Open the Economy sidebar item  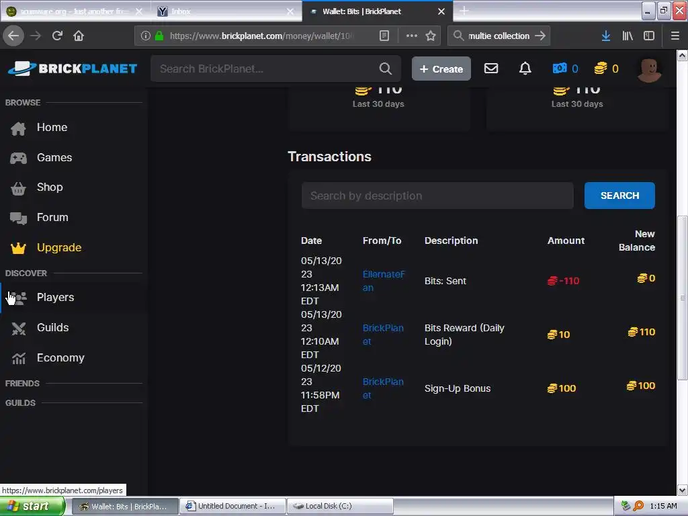coord(60,358)
